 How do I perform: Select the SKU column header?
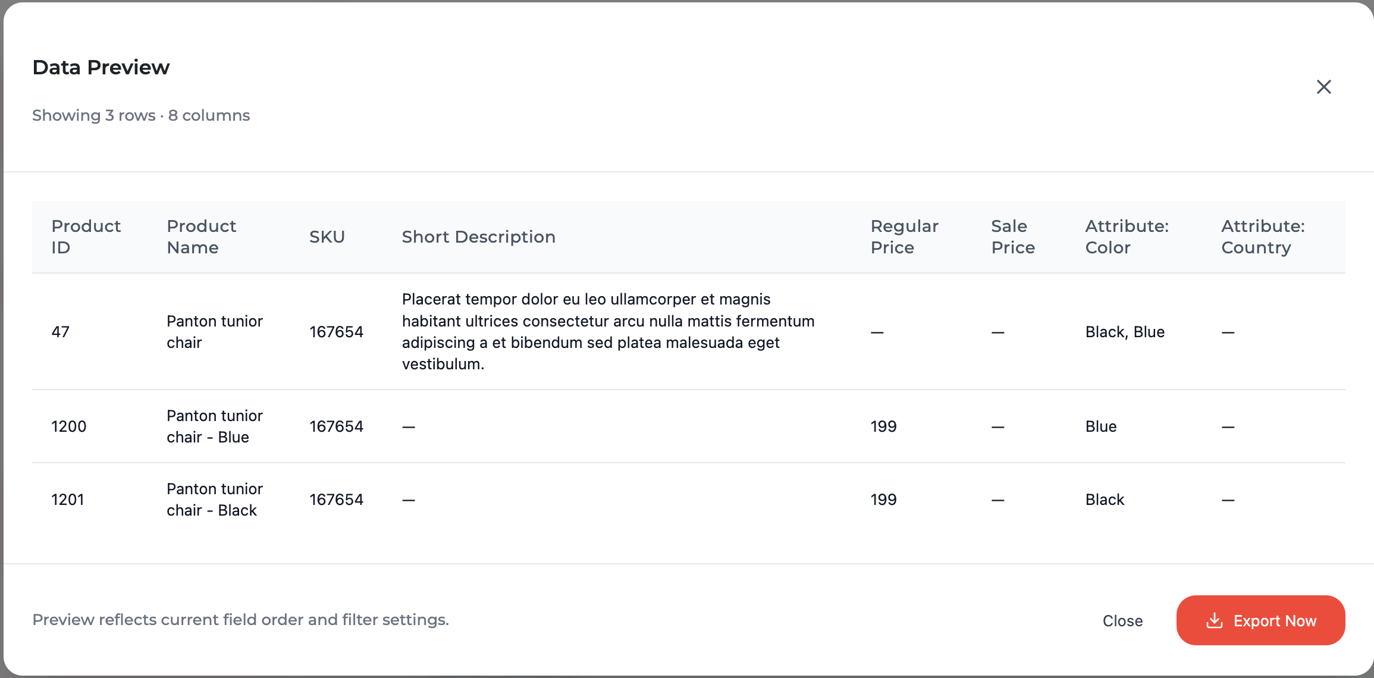pyautogui.click(x=327, y=237)
